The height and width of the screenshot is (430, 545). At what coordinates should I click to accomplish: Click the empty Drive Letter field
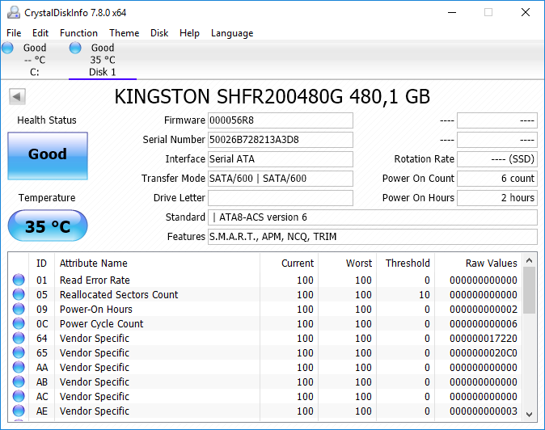[281, 198]
